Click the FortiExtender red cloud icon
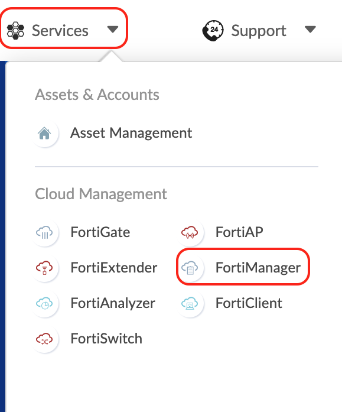 point(44,268)
